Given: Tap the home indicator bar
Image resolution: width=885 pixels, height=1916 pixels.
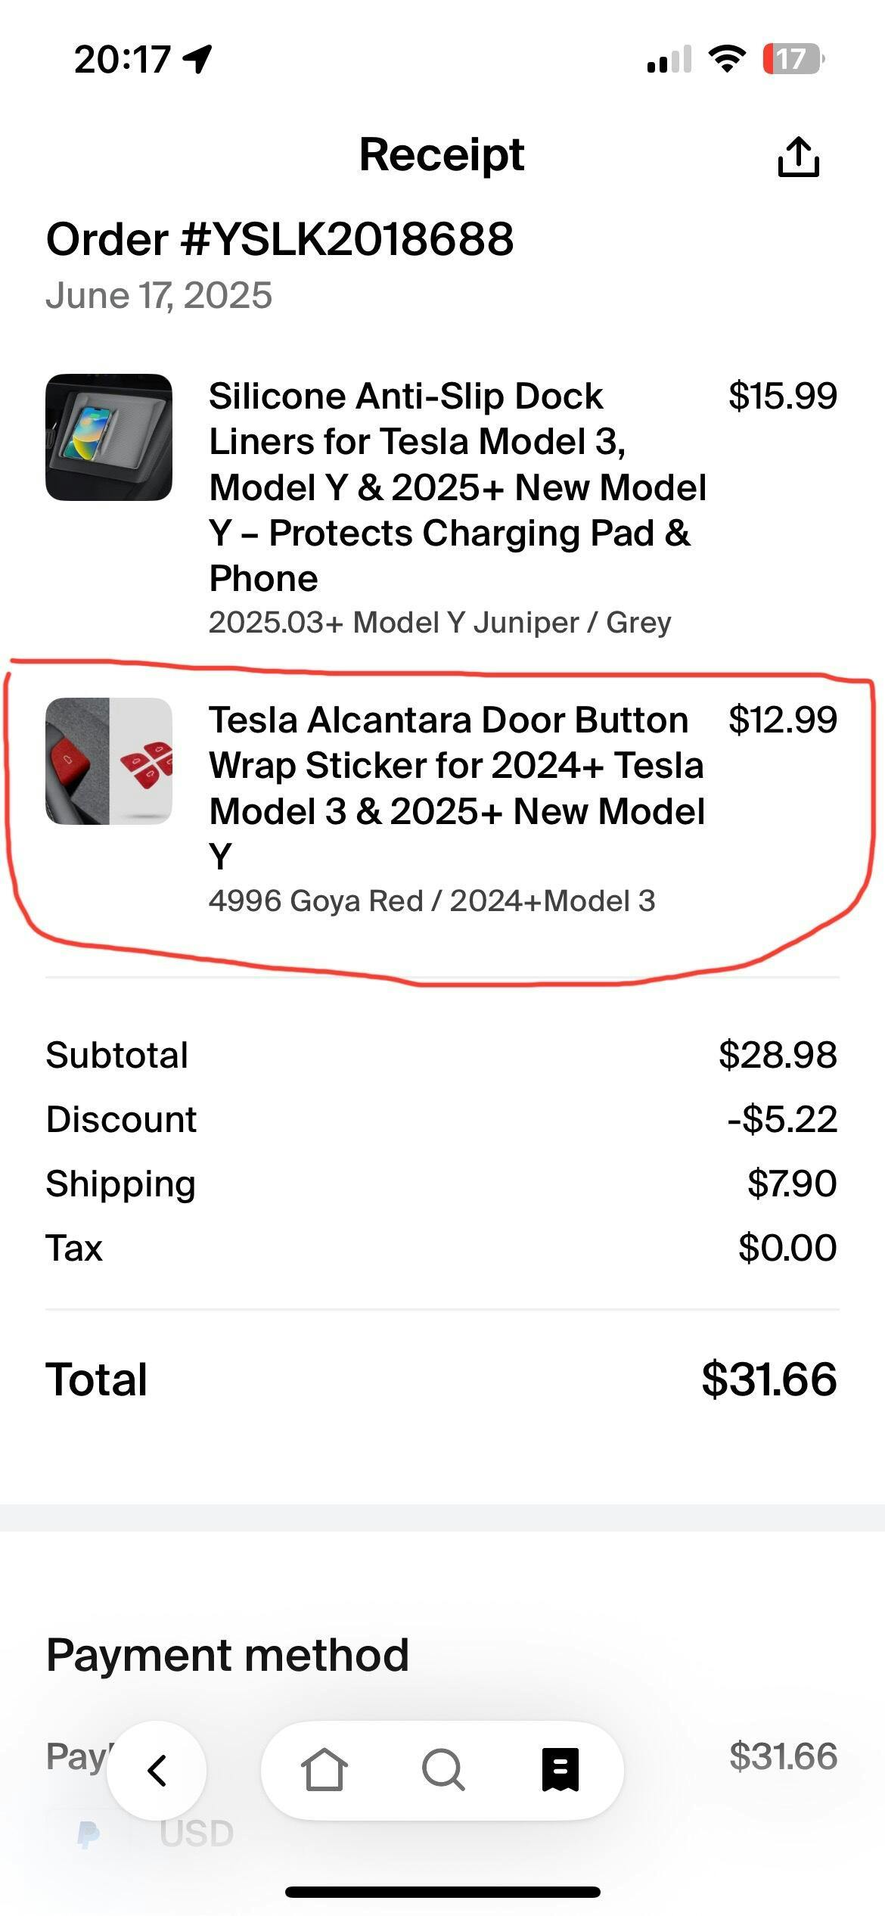Looking at the screenshot, I should pos(442,1892).
